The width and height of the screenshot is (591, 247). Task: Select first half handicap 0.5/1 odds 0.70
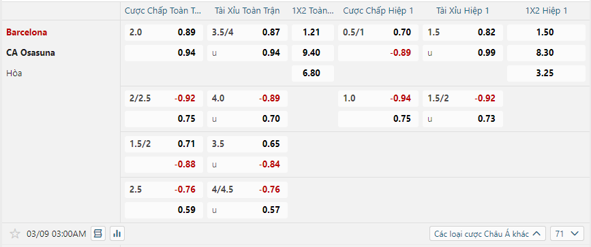click(x=378, y=33)
